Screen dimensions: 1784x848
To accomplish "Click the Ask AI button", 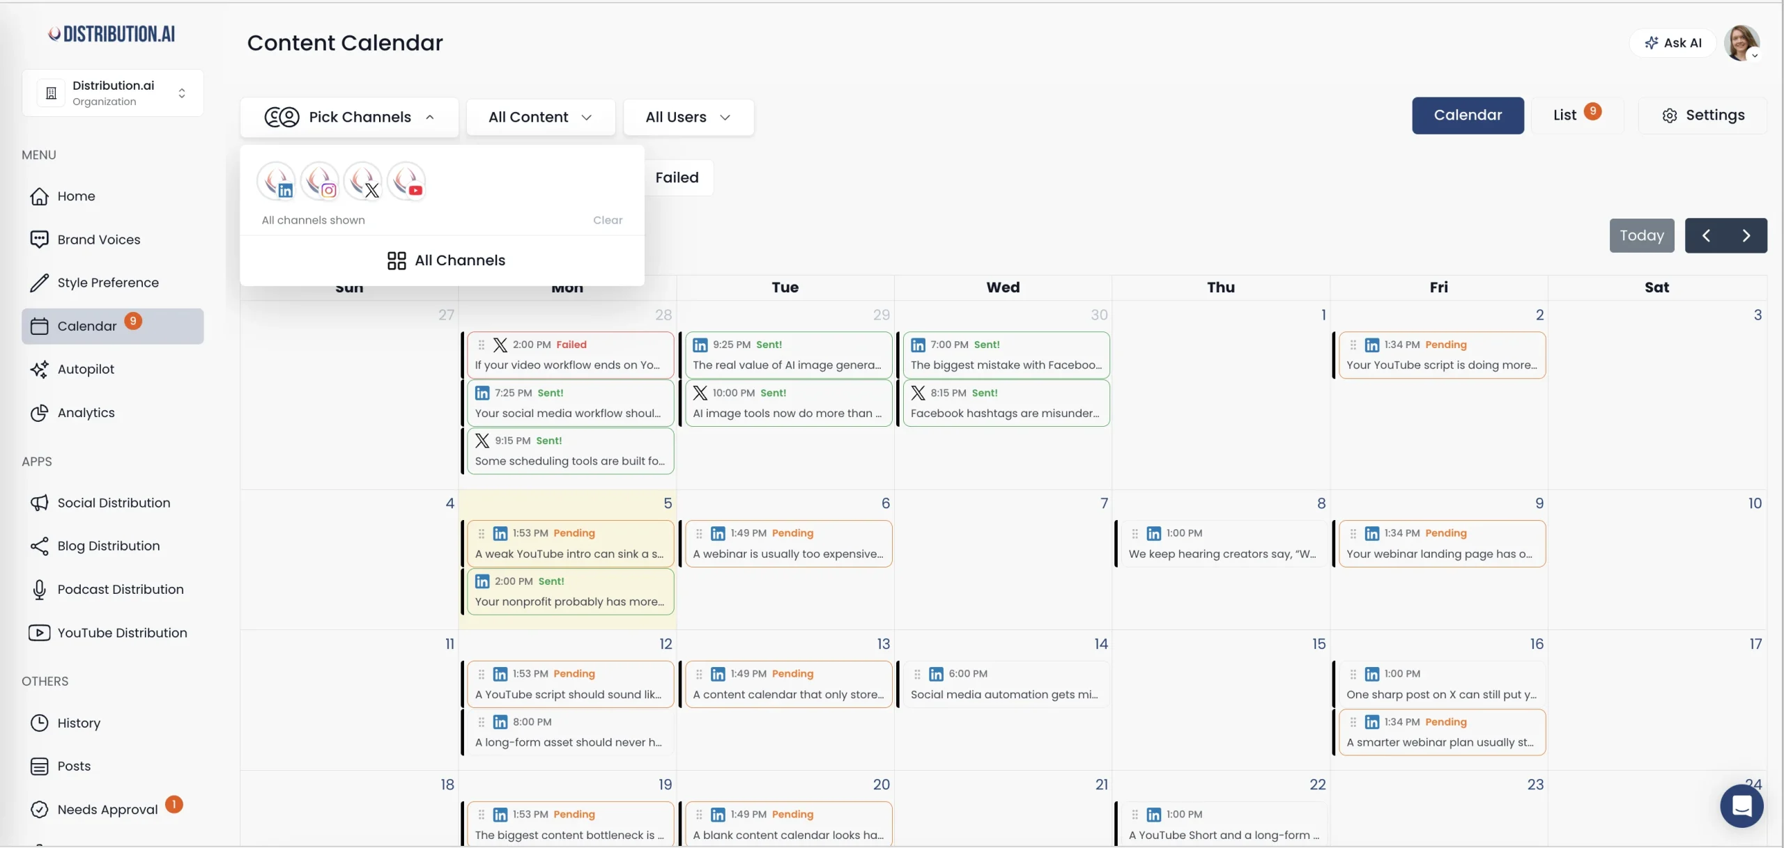I will click(1672, 43).
